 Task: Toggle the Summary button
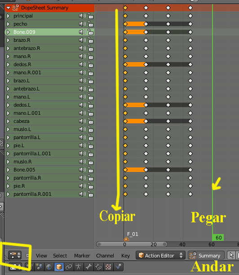[x=206, y=255]
